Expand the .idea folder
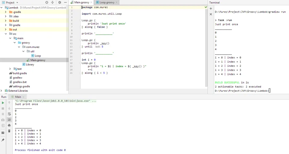 [x=6, y=16]
